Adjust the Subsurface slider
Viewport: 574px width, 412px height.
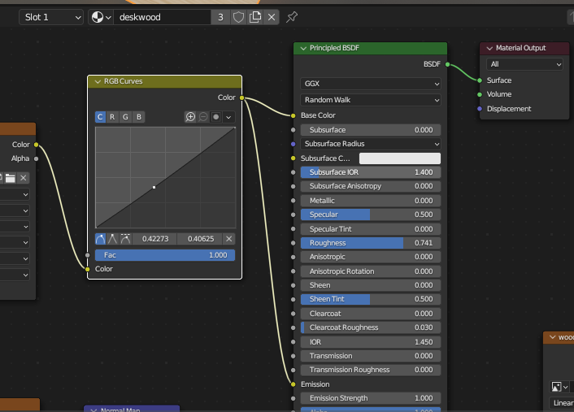coord(371,130)
